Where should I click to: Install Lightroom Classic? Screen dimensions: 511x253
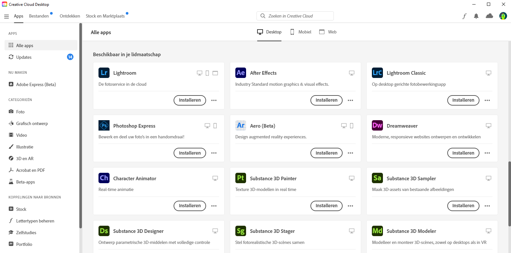click(x=463, y=100)
